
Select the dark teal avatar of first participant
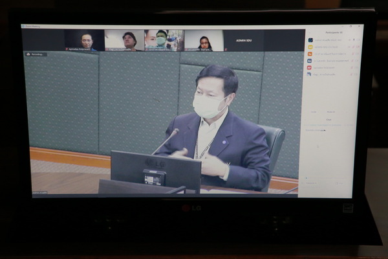310,39
